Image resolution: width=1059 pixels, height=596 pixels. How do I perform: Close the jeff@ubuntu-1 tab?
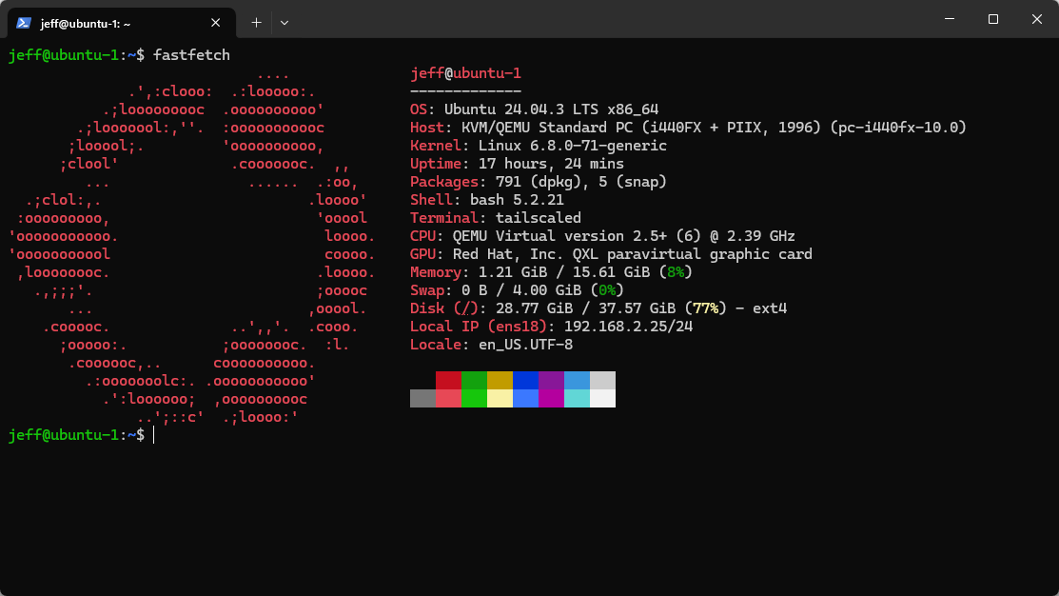click(216, 22)
